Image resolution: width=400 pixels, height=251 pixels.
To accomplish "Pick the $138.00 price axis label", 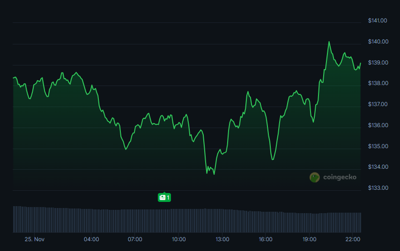I will pos(378,83).
